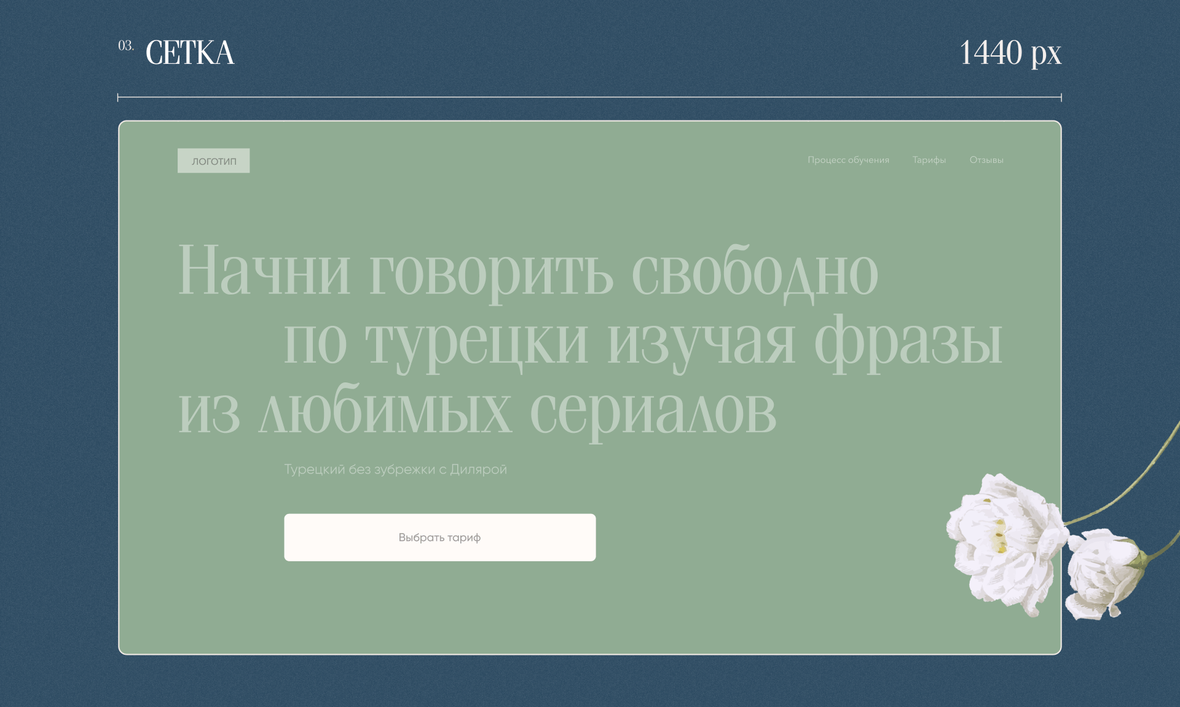Click the word Начни in the headline
The image size is (1180, 707).
(264, 271)
